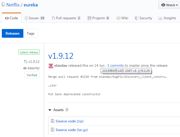
Task: Open the Wiki tab
Action: point(122,18)
